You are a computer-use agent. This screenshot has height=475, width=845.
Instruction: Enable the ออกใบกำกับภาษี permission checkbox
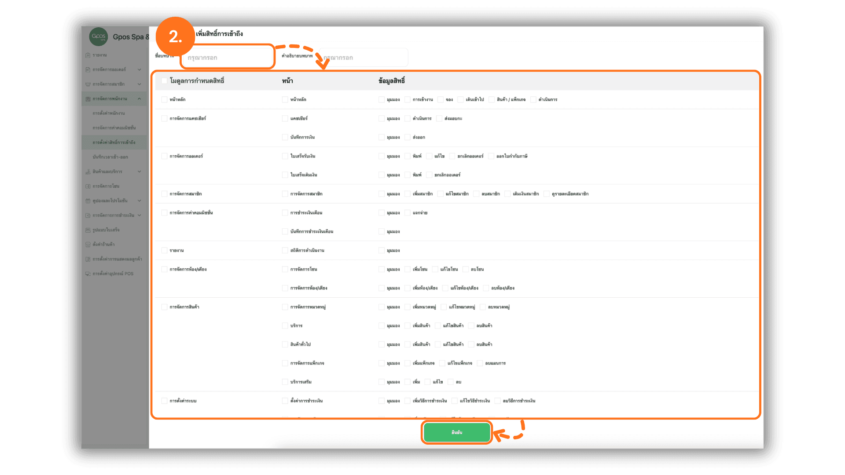pos(491,156)
